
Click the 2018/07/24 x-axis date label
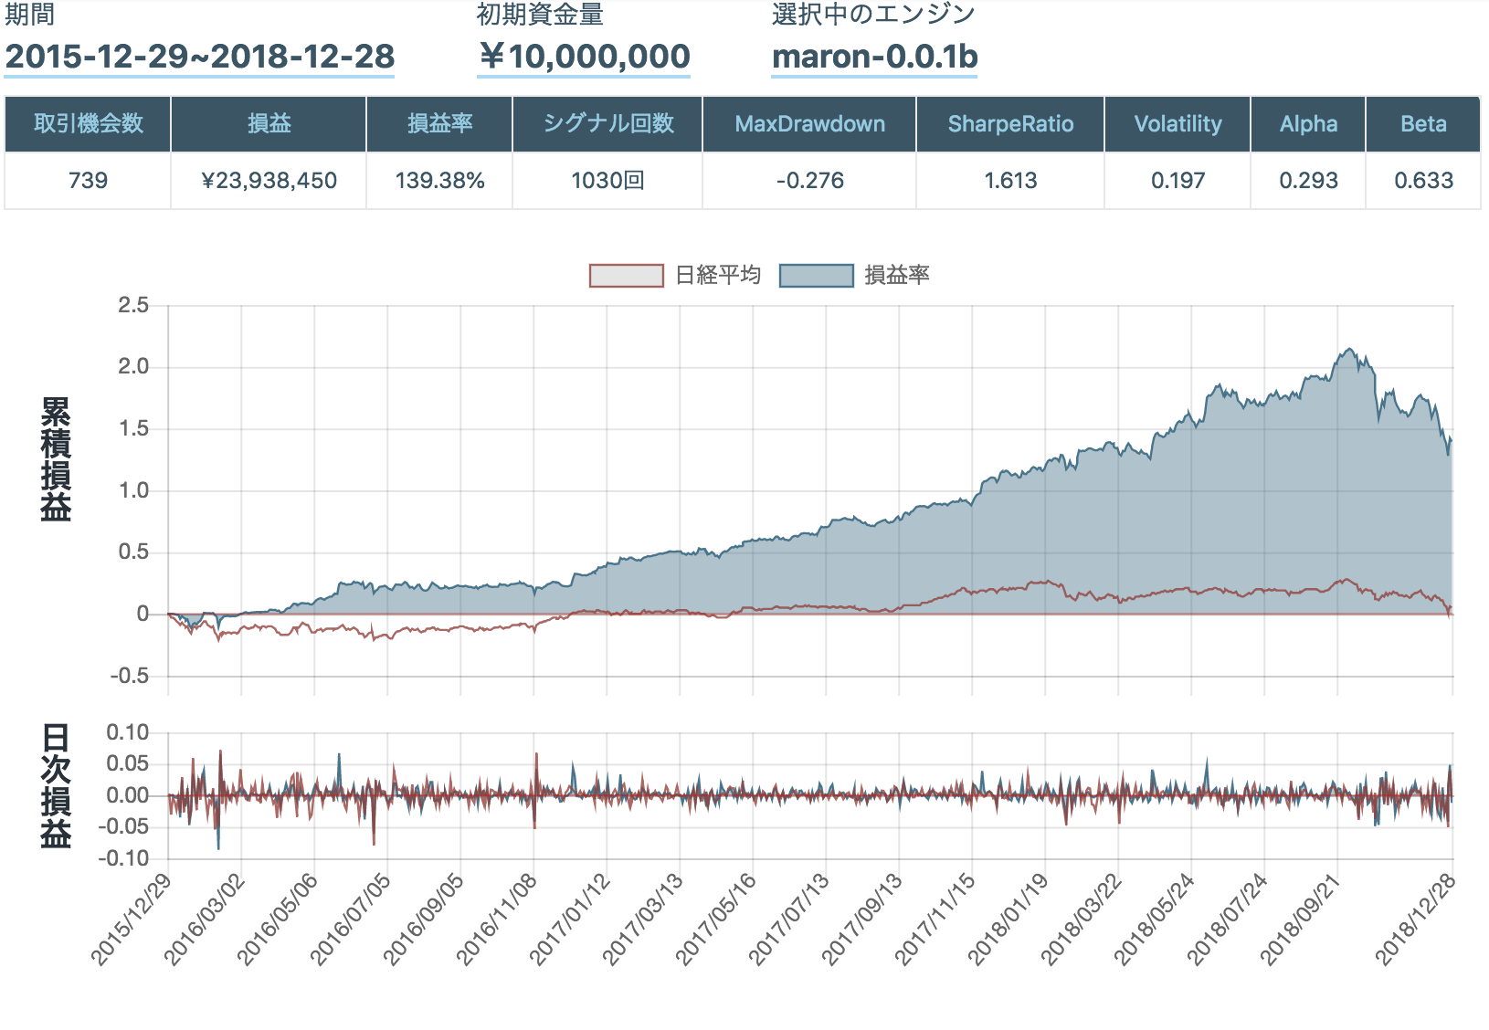pos(1227,919)
